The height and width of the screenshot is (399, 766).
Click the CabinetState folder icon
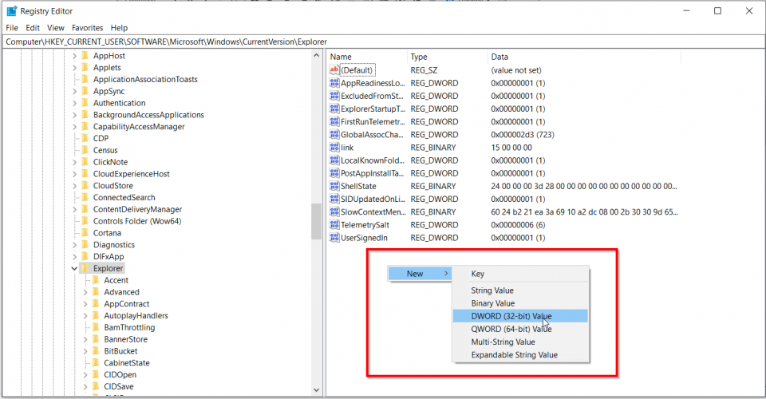[96, 363]
